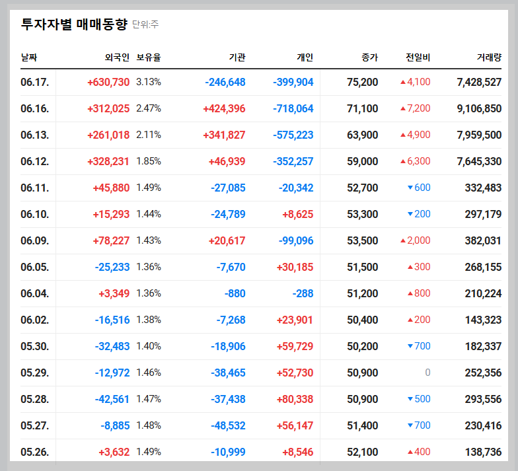Select the date cell 06.10.
The width and height of the screenshot is (518, 471).
(34, 214)
